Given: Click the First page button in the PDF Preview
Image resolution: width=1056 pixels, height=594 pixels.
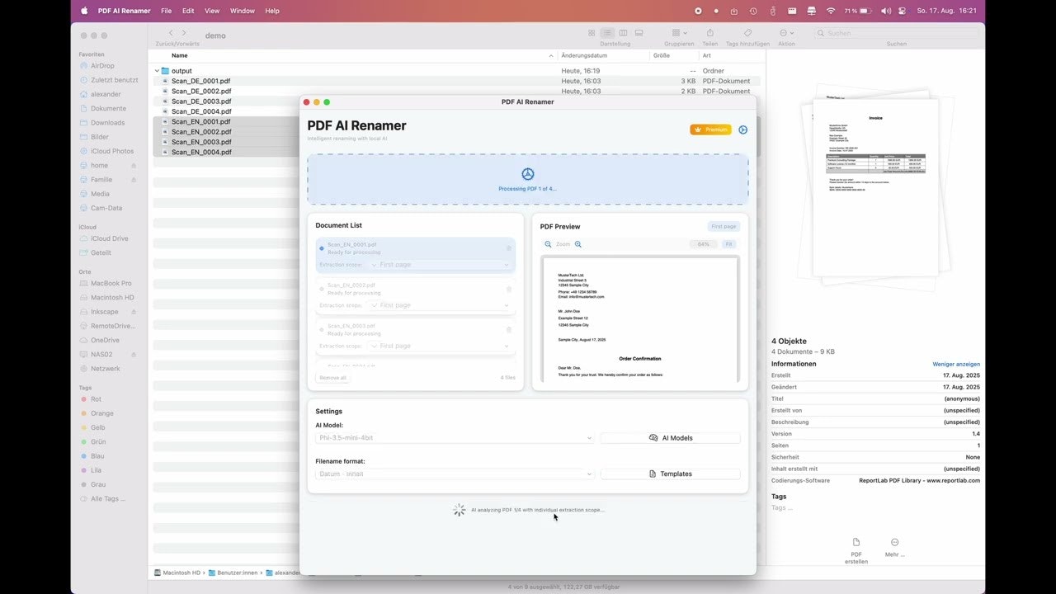Looking at the screenshot, I should pyautogui.click(x=724, y=226).
